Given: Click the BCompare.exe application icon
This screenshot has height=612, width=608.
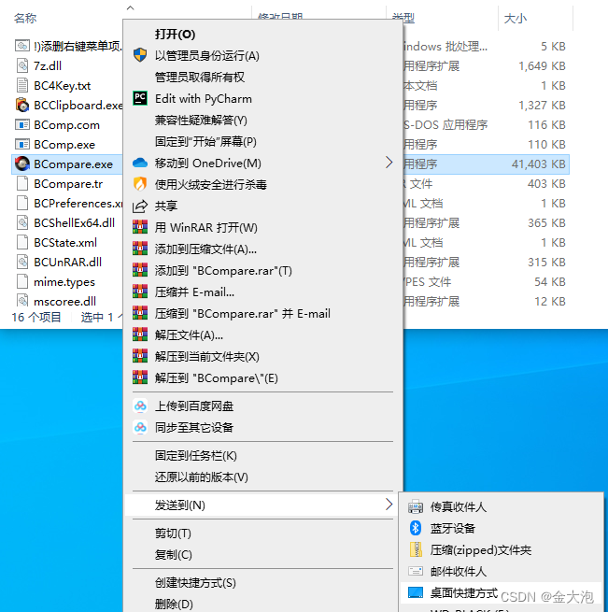Looking at the screenshot, I should pos(22,164).
